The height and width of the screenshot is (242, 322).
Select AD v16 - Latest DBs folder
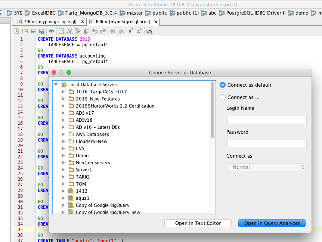(x=98, y=127)
